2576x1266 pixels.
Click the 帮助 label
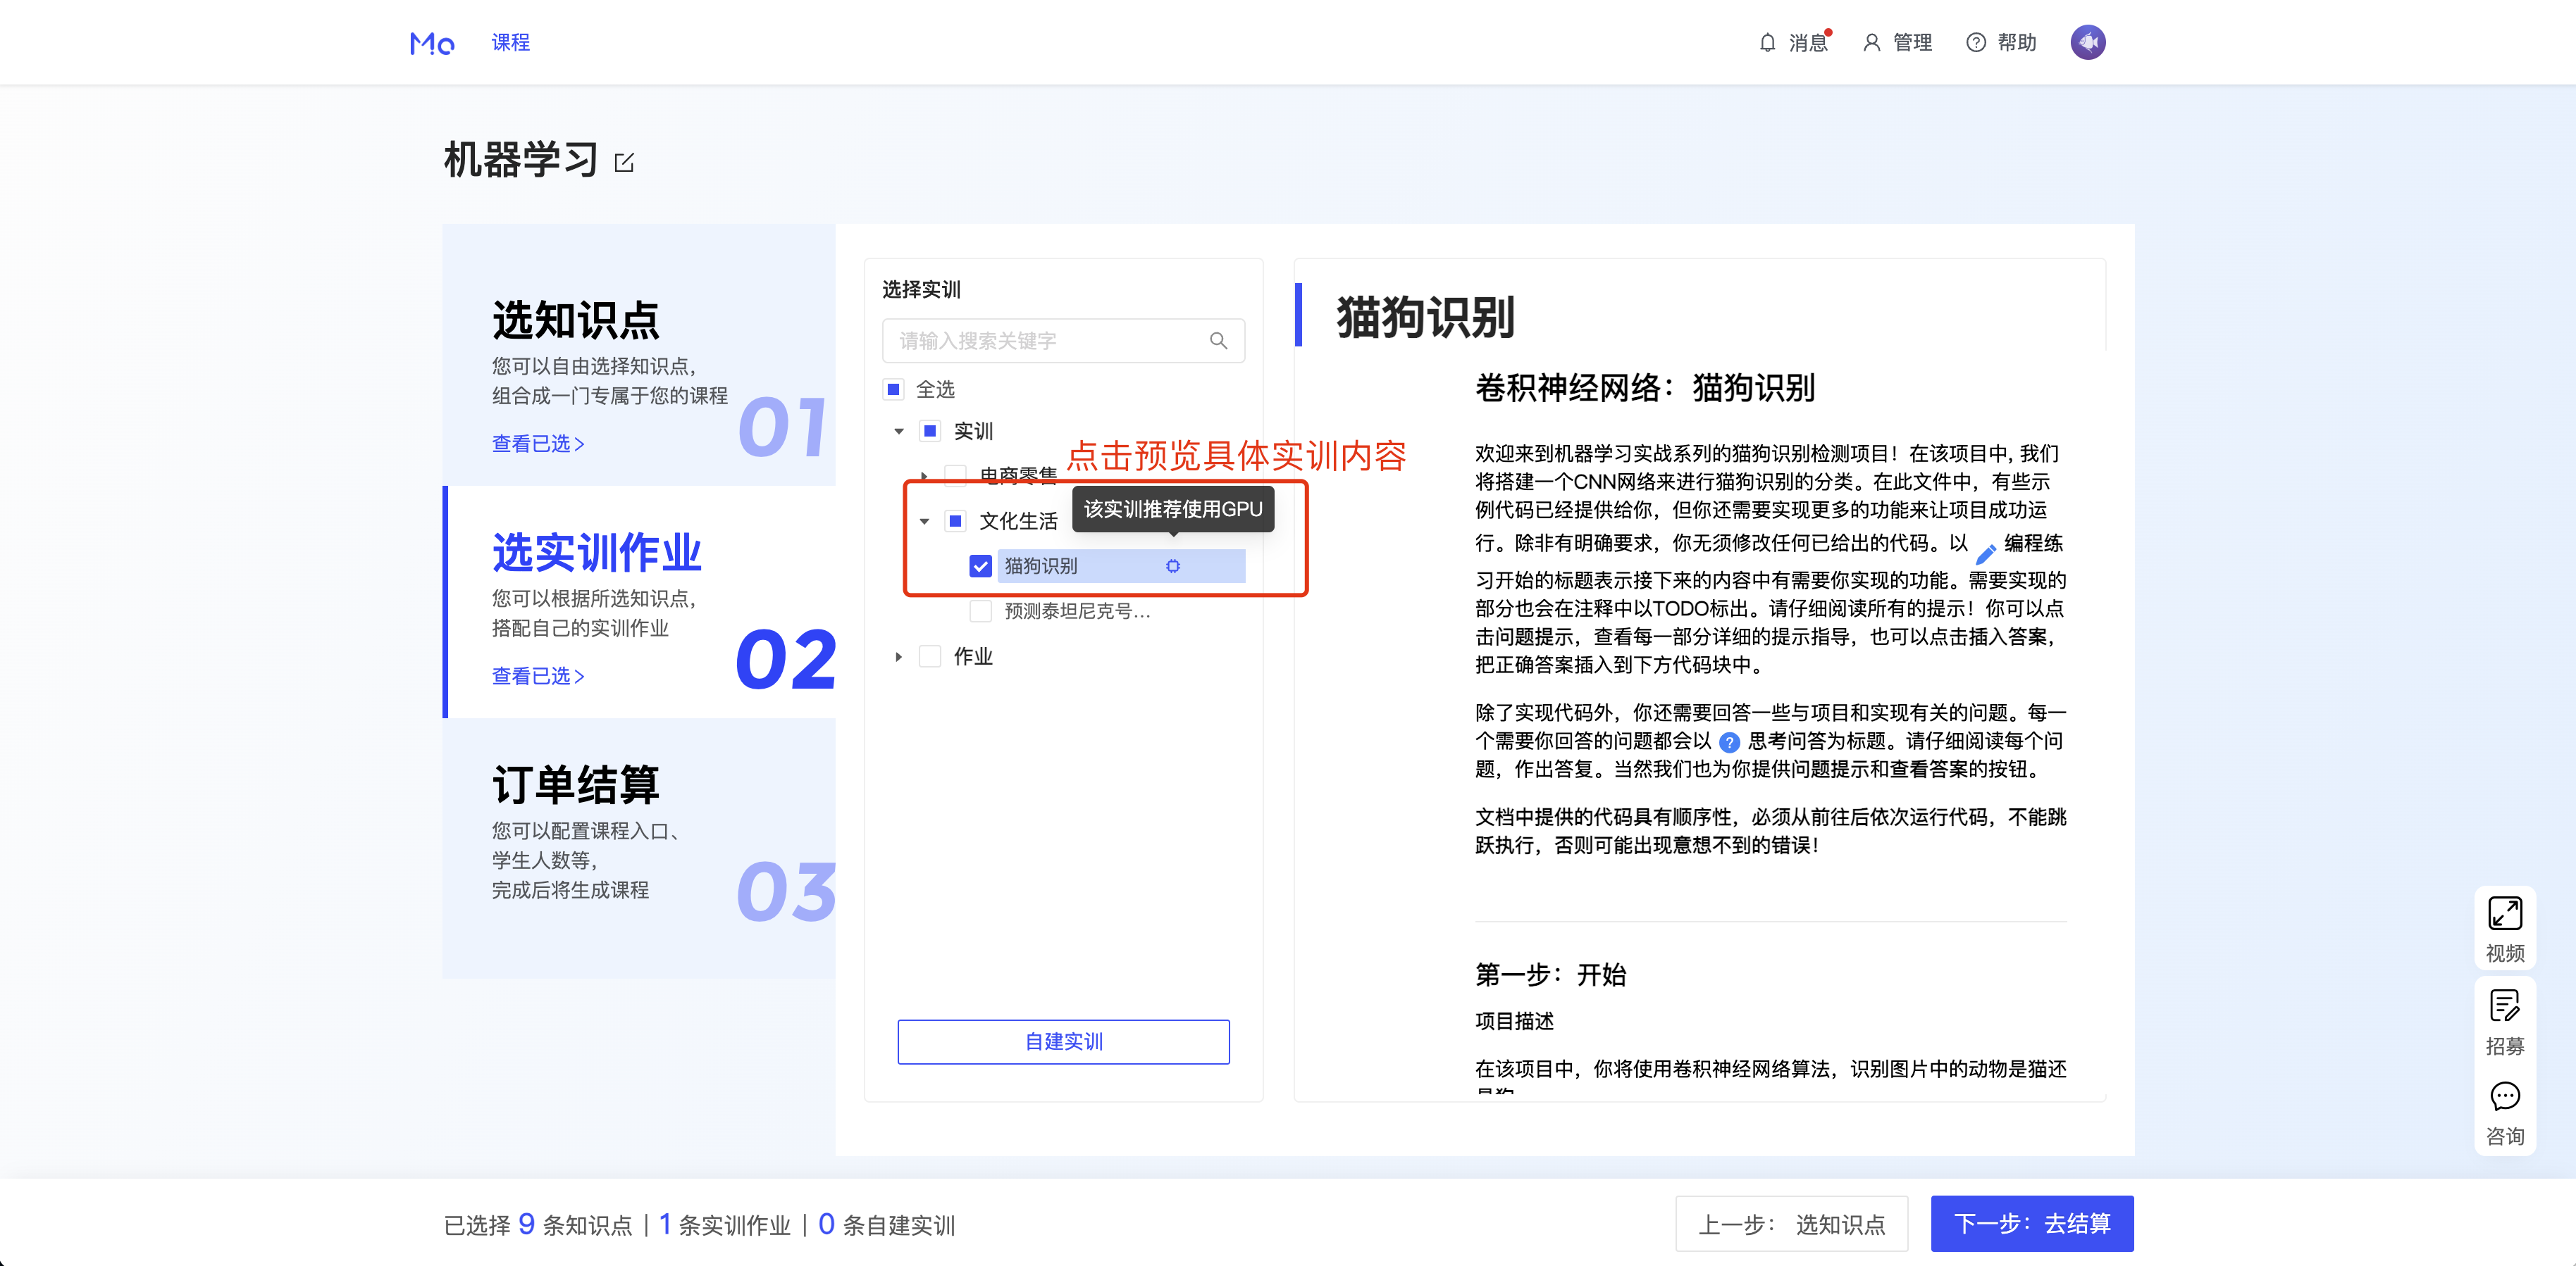pos(2017,43)
